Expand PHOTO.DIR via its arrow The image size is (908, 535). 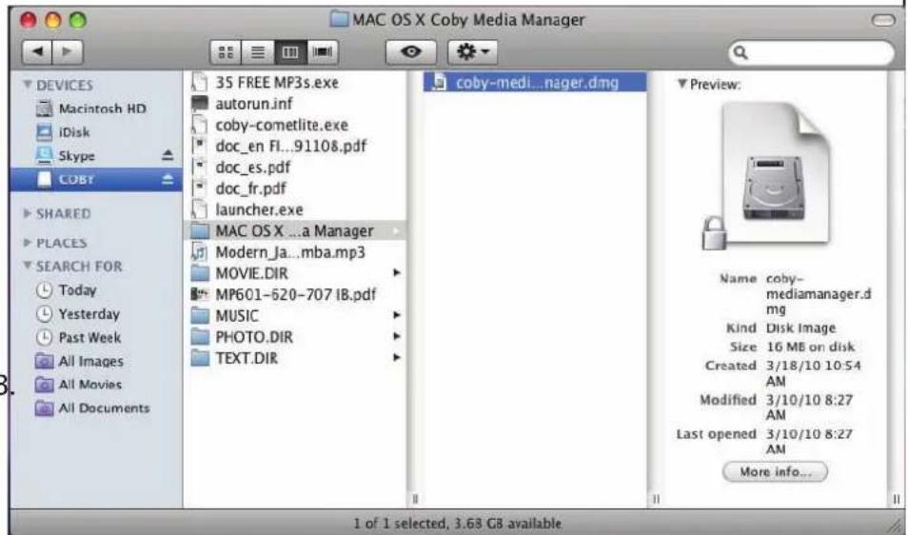click(x=397, y=336)
